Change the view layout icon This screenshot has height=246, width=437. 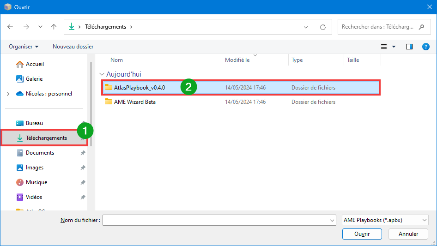click(x=384, y=47)
